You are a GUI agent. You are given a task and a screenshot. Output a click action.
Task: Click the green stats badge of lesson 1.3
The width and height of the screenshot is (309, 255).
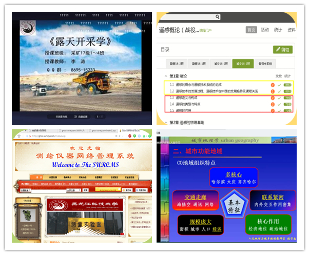[x=287, y=97]
